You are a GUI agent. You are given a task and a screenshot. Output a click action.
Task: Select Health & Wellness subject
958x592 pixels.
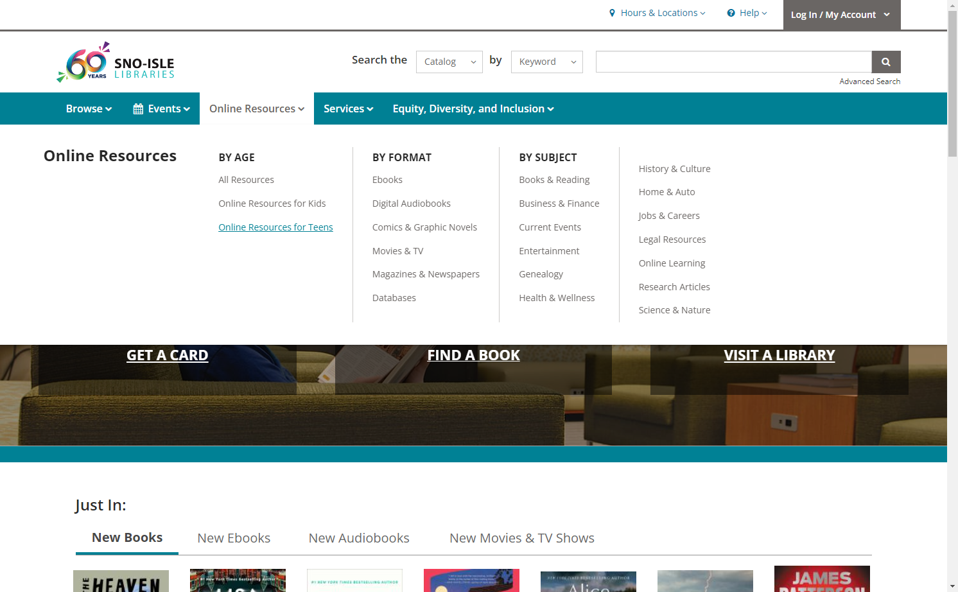(557, 298)
